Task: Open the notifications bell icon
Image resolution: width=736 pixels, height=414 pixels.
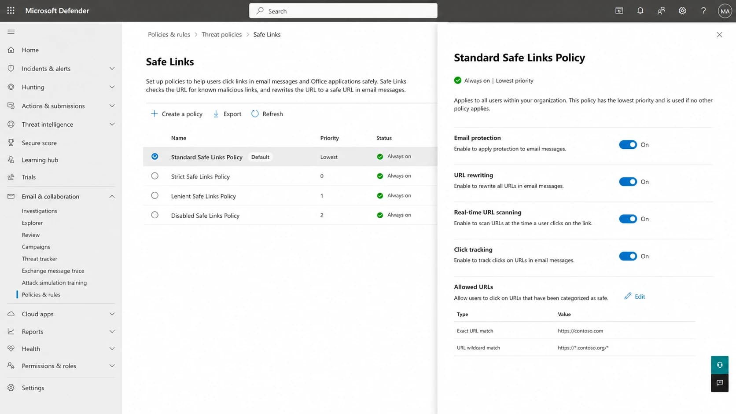Action: (640, 11)
